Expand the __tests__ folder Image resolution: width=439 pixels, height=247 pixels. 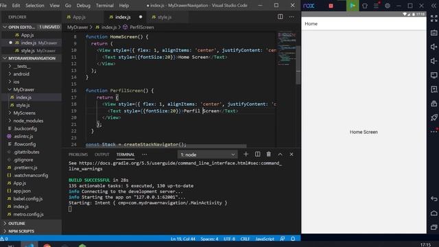22,66
